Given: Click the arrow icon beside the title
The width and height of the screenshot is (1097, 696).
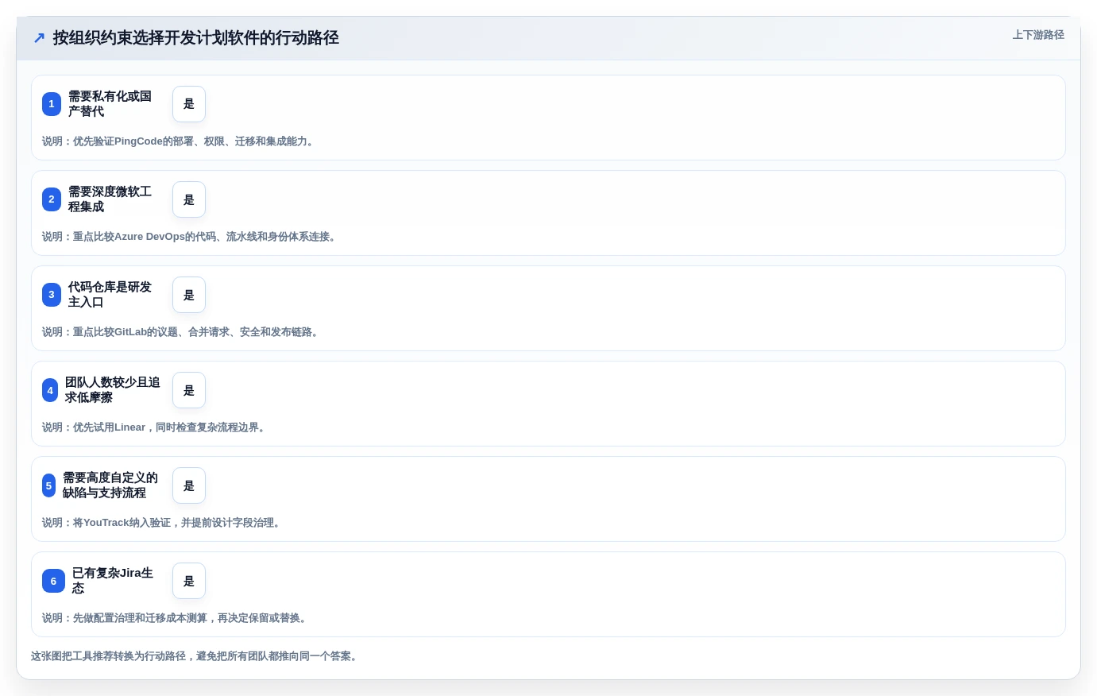Looking at the screenshot, I should (x=39, y=38).
